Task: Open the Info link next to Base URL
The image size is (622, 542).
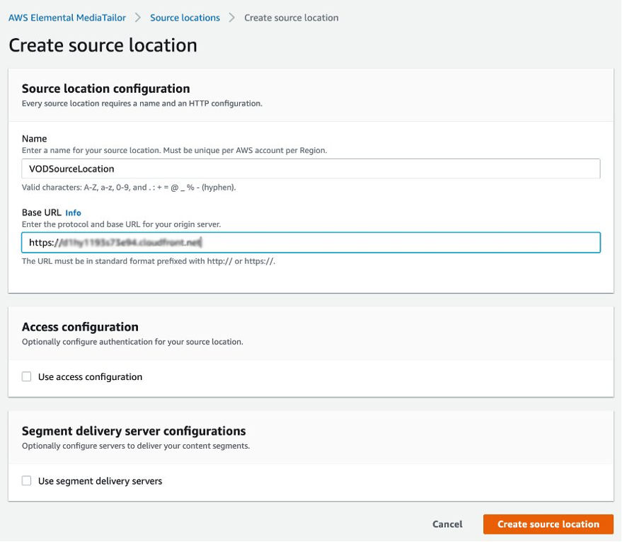Action: click(74, 213)
